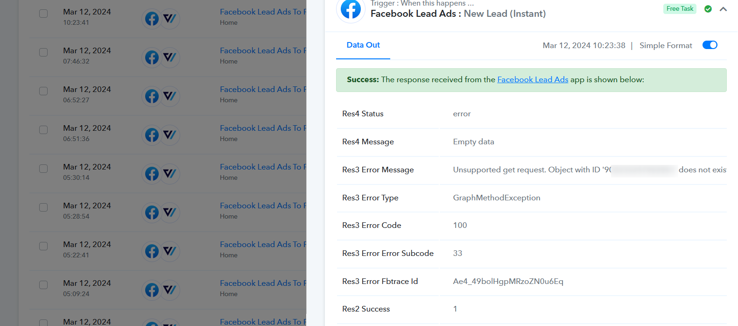Check the box for the 06:51:36 row

(x=43, y=130)
